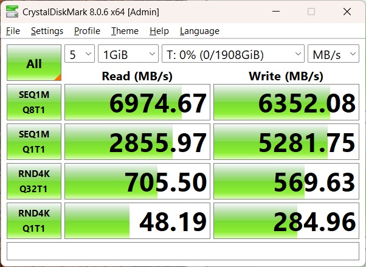Start the SEQ1M Q1T1 test
Screen dimensions: 366x267
34,142
